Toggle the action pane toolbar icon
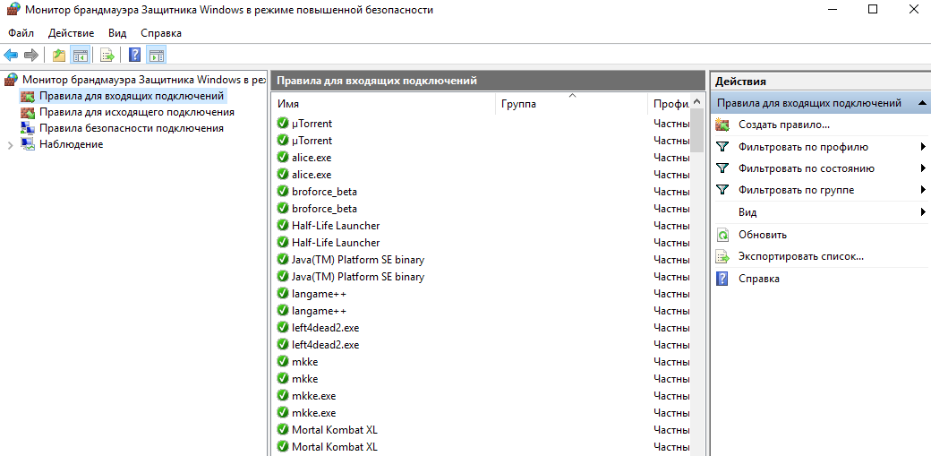The height and width of the screenshot is (456, 931). [x=156, y=56]
